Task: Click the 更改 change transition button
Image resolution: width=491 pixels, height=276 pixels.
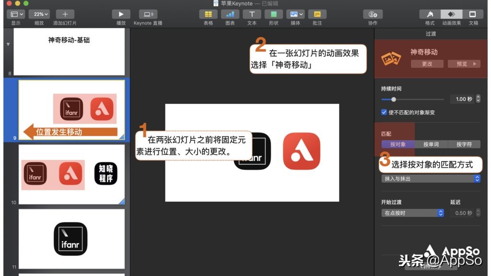Action: point(426,64)
